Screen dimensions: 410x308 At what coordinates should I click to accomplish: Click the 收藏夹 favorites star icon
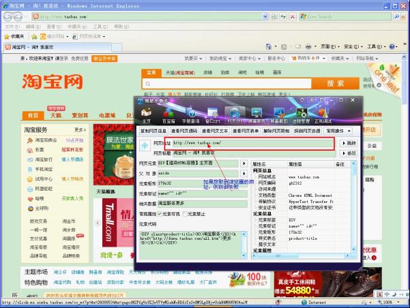point(7,37)
